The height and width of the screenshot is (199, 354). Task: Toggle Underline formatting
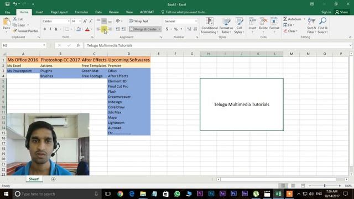point(56,29)
